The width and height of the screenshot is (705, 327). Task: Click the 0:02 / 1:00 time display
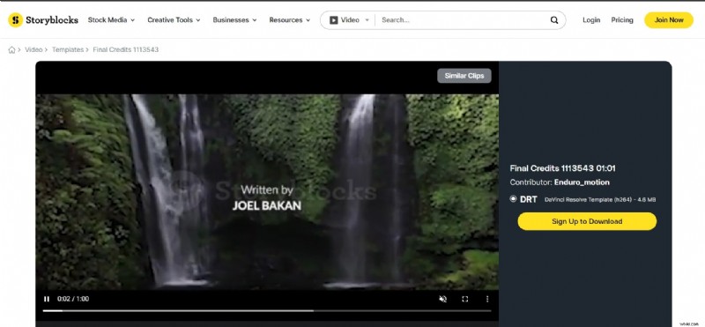pos(73,299)
